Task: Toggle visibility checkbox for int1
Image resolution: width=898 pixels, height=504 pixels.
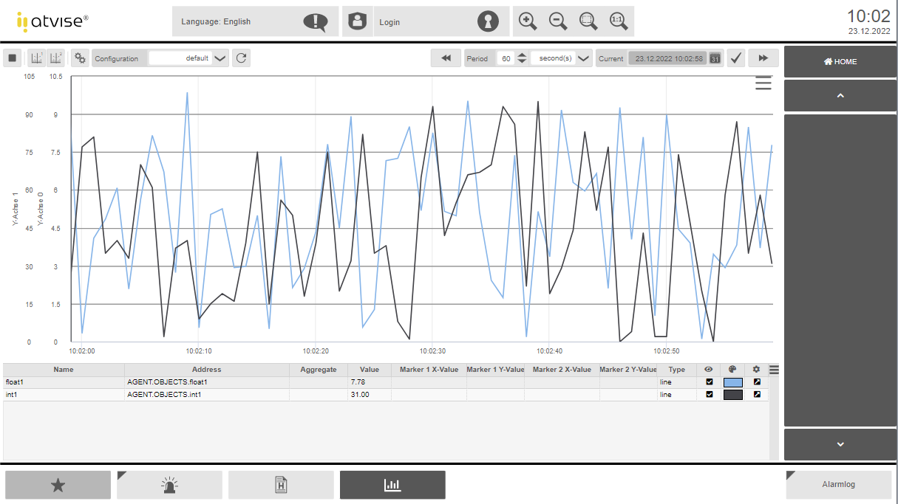Action: click(710, 395)
